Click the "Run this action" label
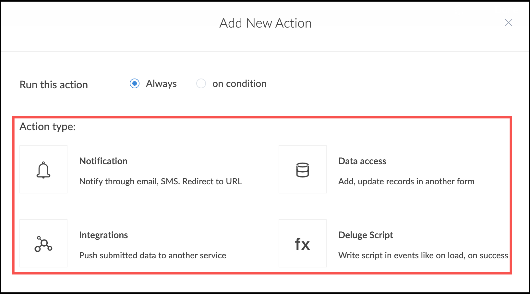The image size is (530, 294). (x=54, y=85)
